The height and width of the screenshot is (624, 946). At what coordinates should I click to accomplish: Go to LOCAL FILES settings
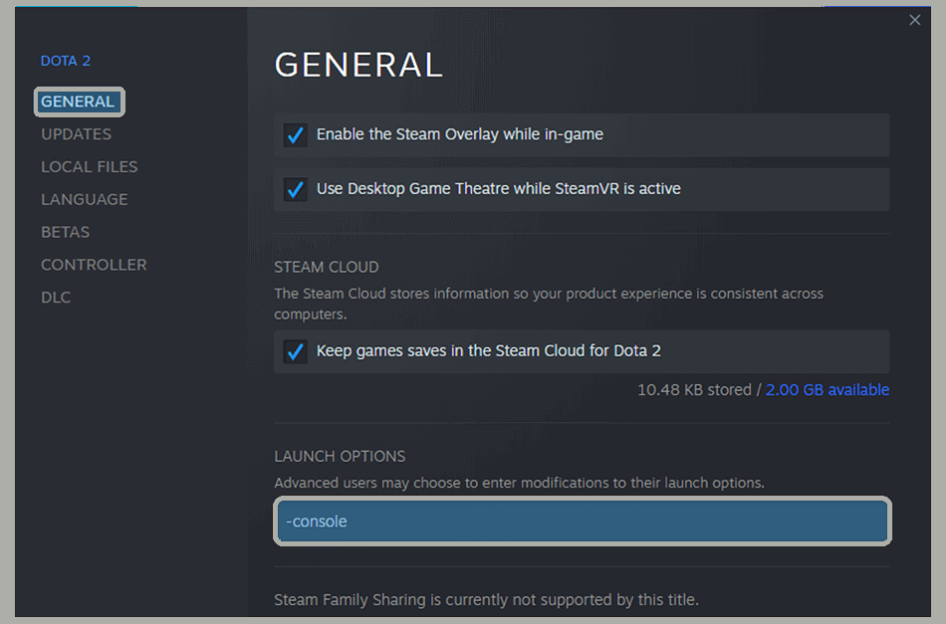click(89, 167)
